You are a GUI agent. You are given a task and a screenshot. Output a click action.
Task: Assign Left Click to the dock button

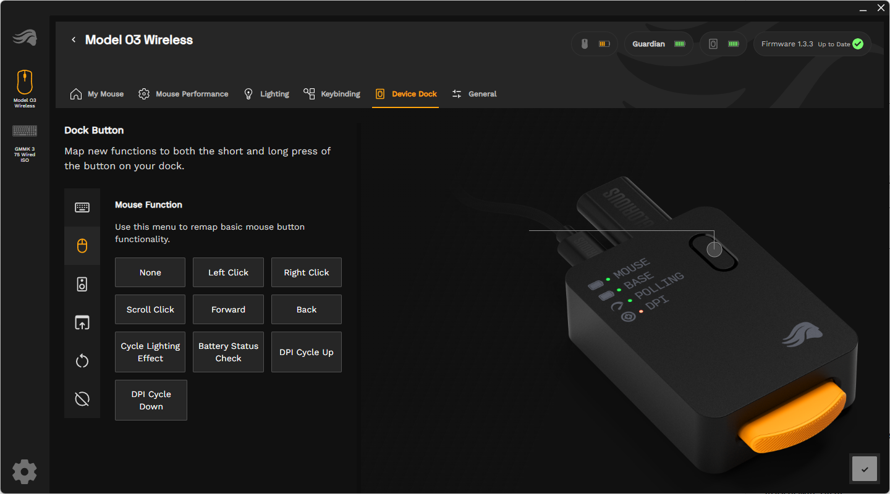(x=228, y=272)
